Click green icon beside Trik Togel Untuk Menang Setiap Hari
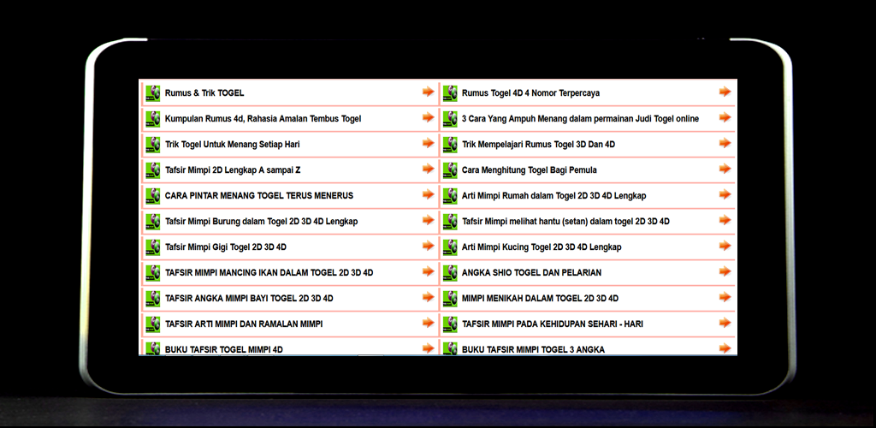Screen dimensions: 876x428 tap(153, 145)
